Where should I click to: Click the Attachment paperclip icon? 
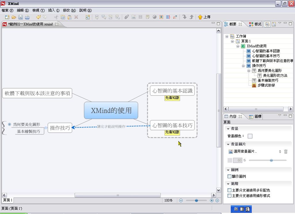[127, 17]
